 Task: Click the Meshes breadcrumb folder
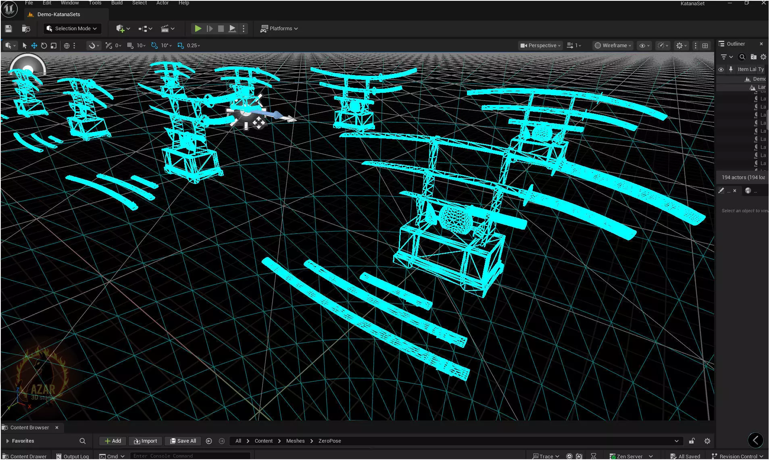[296, 441]
